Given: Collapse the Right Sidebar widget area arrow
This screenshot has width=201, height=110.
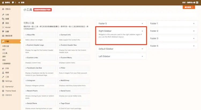Looking at the screenshot, I should [142, 31].
